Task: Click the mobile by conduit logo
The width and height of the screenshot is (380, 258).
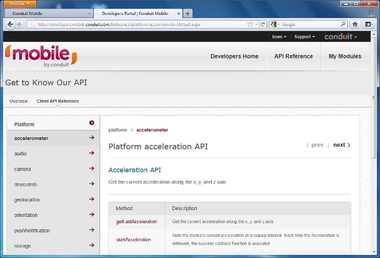Action: coord(41,56)
